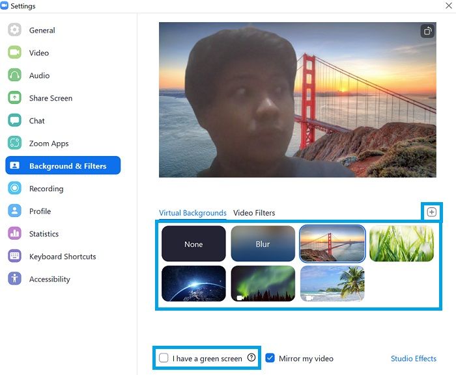
Task: Click the Zoom logo in title bar
Action: 5,6
